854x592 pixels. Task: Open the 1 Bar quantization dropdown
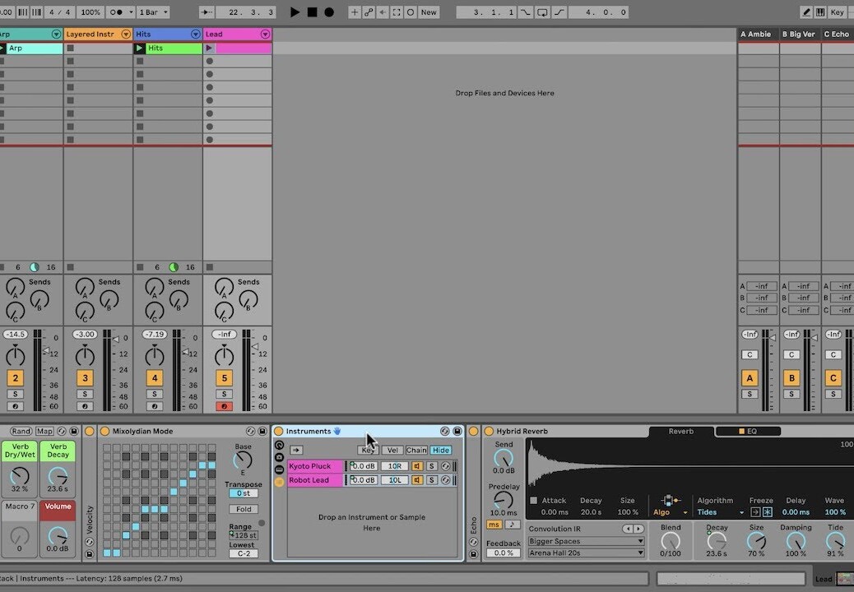pos(154,12)
